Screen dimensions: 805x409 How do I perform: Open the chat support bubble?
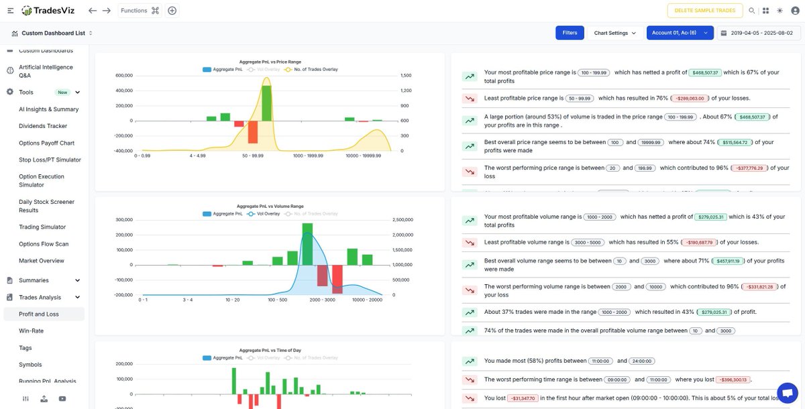click(x=787, y=392)
